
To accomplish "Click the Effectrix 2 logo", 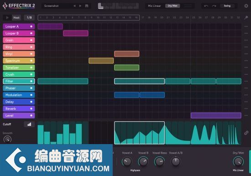I will click(19, 6).
